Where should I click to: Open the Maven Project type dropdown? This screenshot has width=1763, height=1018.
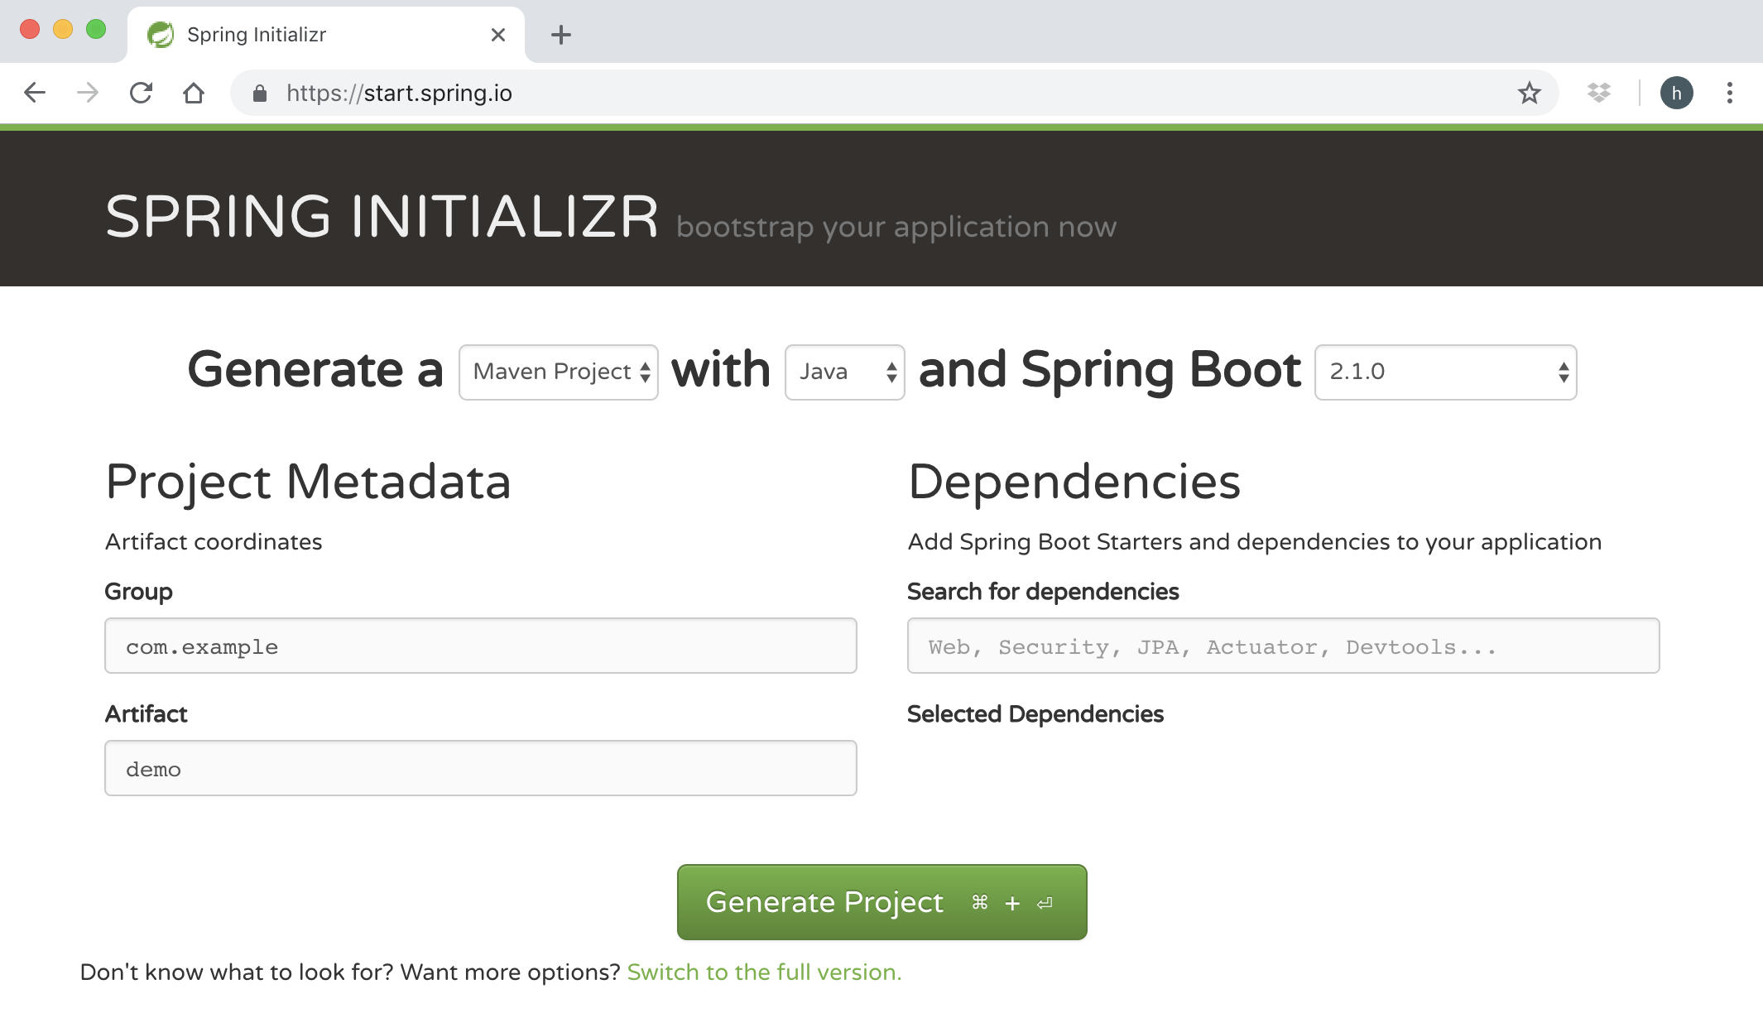(559, 372)
